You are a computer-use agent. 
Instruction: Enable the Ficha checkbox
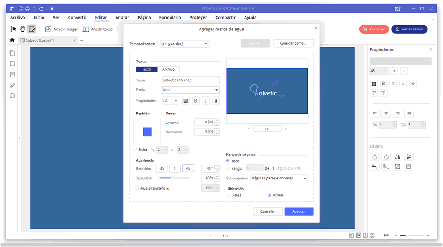135,149
